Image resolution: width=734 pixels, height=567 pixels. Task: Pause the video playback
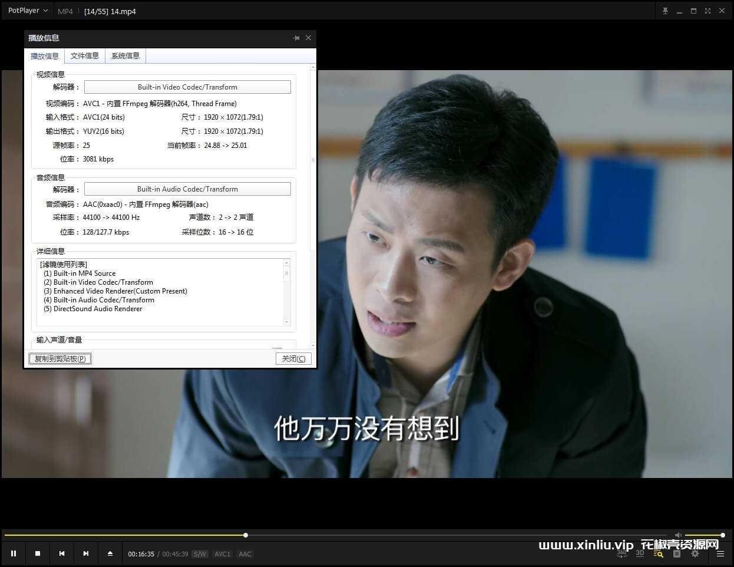point(14,553)
